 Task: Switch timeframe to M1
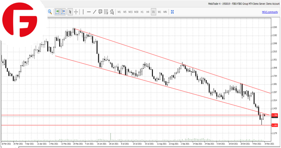tap(119, 12)
